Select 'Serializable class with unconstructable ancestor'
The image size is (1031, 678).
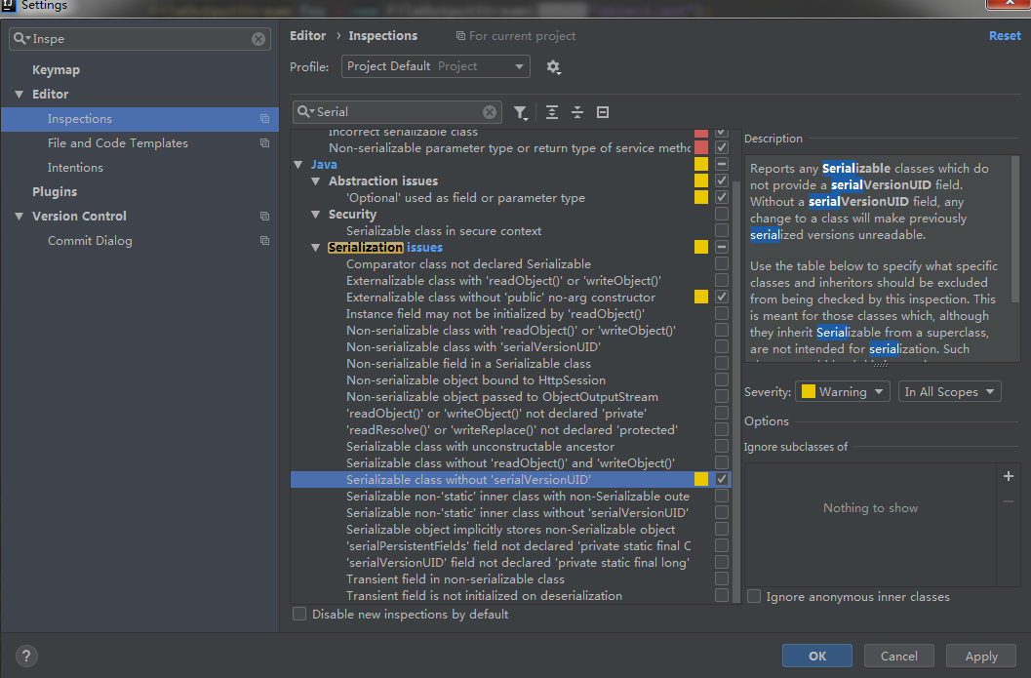(480, 447)
